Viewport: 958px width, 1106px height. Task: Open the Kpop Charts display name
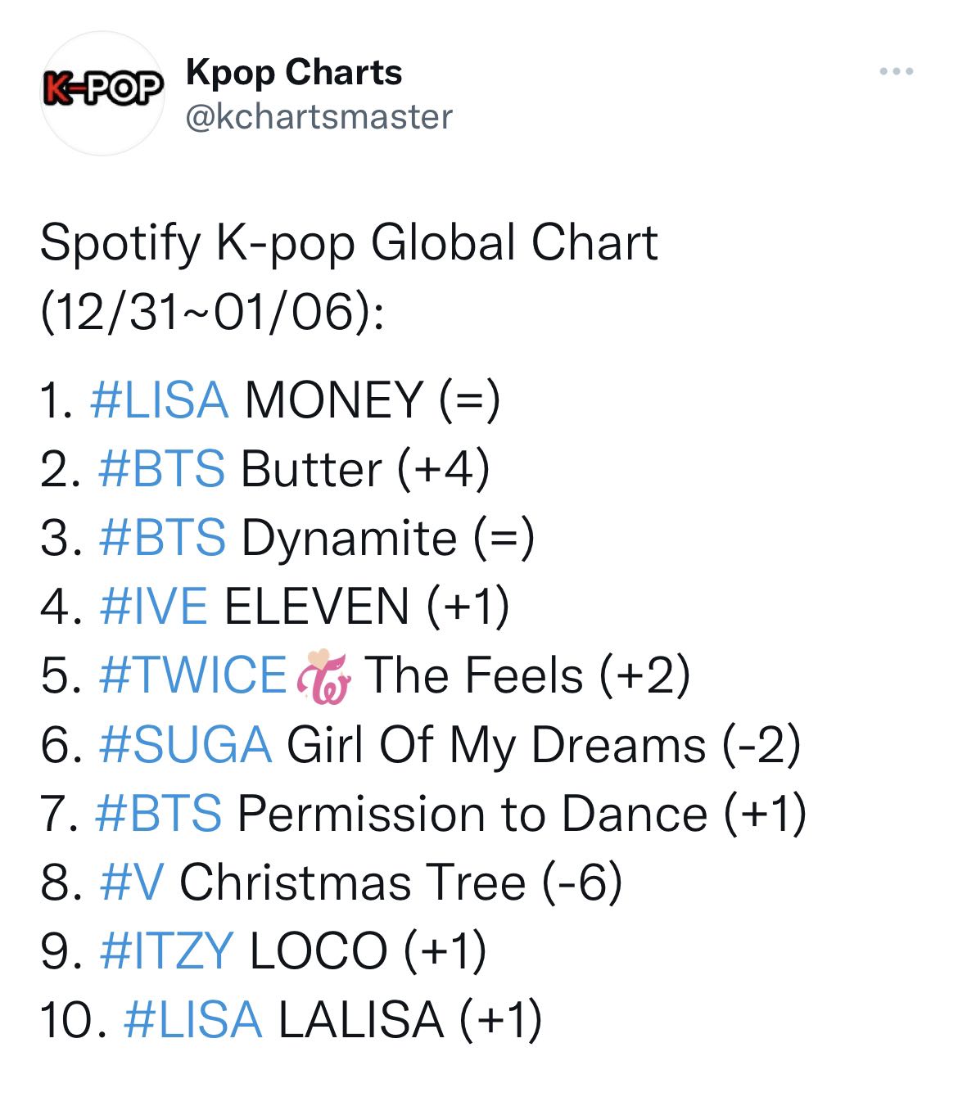click(294, 73)
